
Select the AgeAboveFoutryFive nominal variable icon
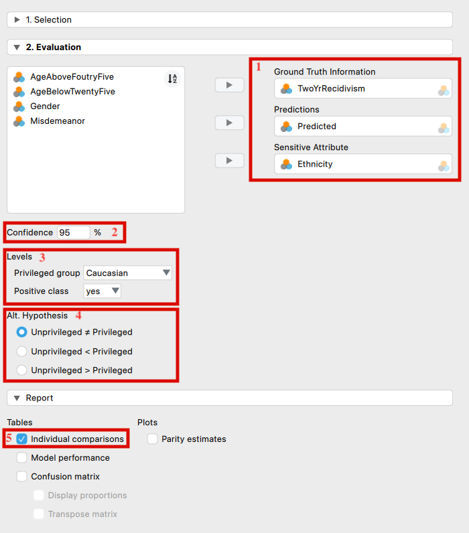(x=19, y=77)
